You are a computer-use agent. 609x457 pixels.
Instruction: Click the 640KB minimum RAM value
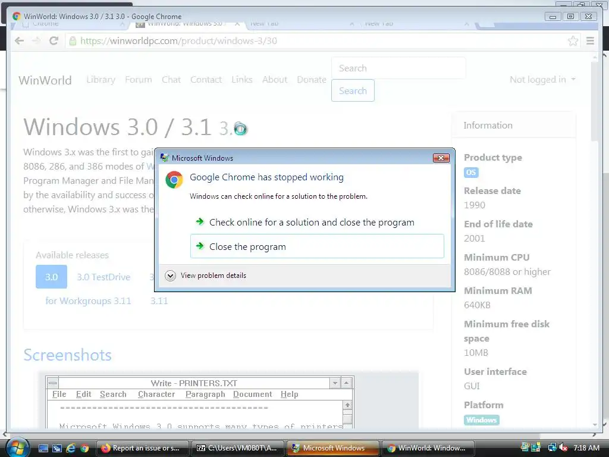click(x=477, y=305)
